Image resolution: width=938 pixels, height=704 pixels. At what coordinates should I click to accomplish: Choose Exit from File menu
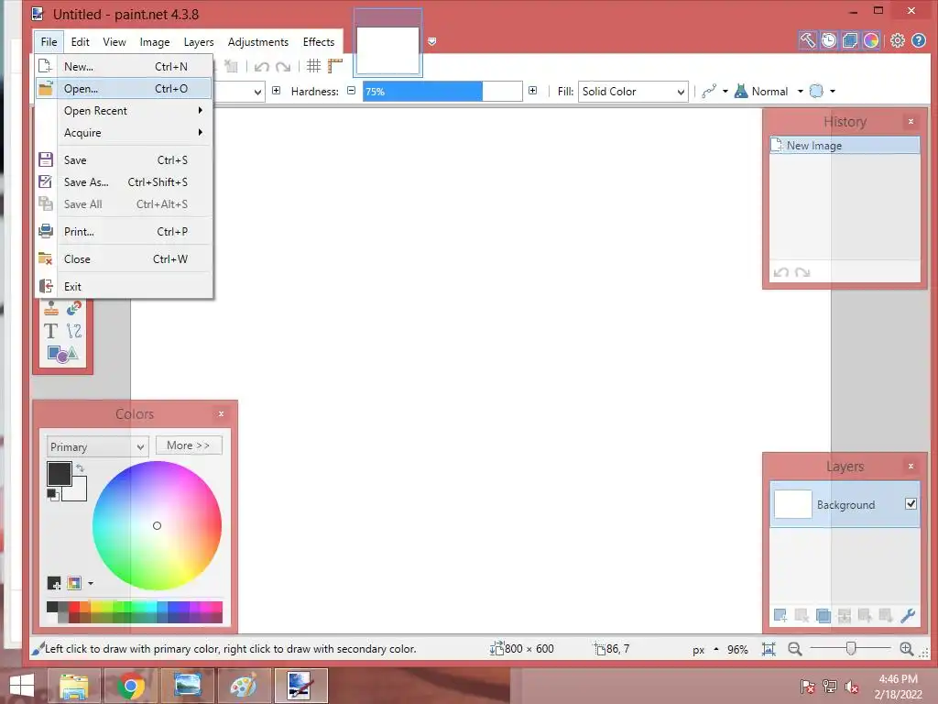point(124,287)
